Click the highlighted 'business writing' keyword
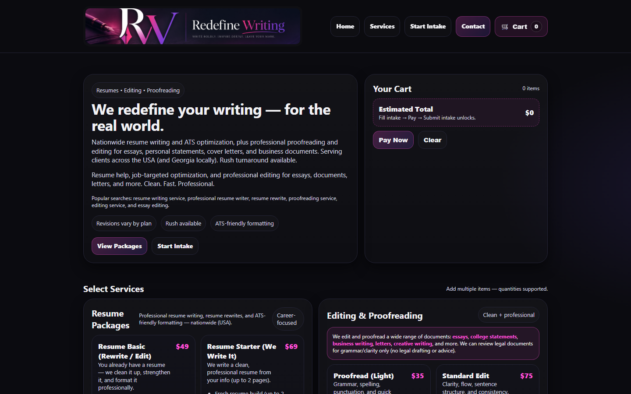 point(352,344)
